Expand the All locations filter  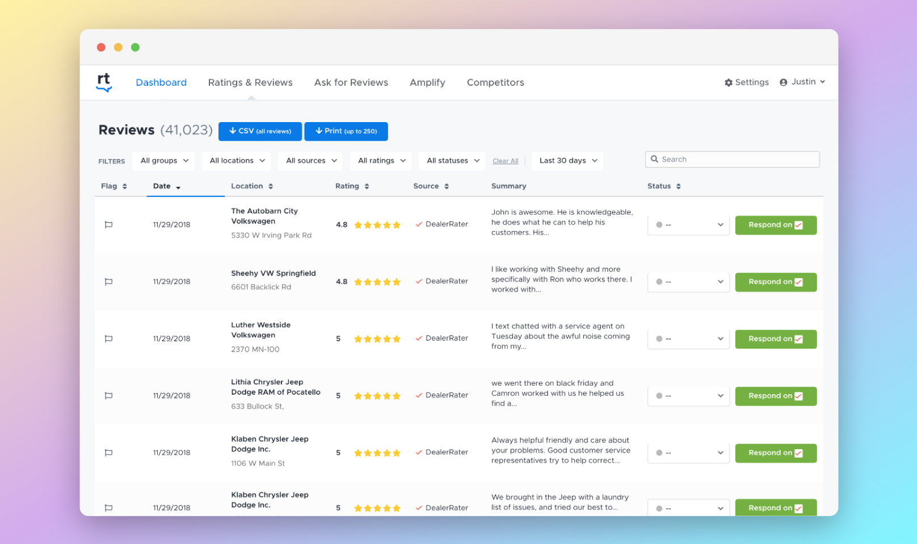pos(237,161)
